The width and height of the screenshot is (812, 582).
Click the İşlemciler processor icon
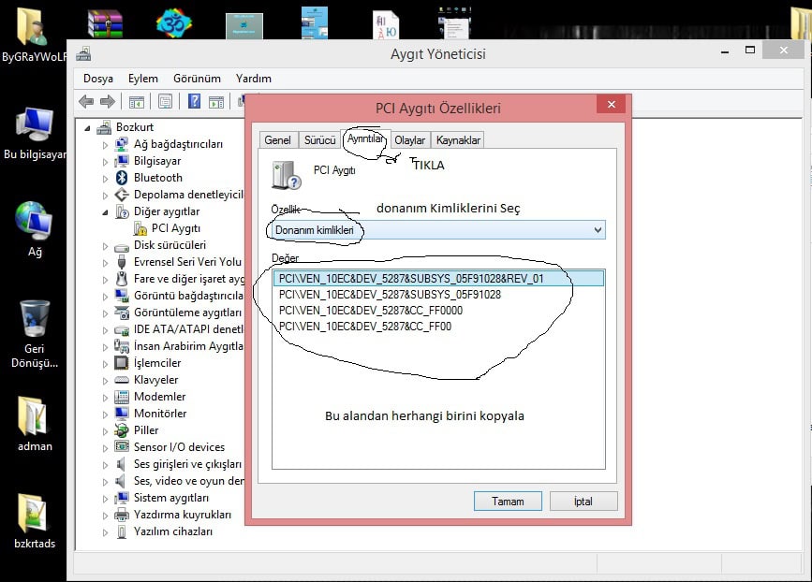pos(121,363)
